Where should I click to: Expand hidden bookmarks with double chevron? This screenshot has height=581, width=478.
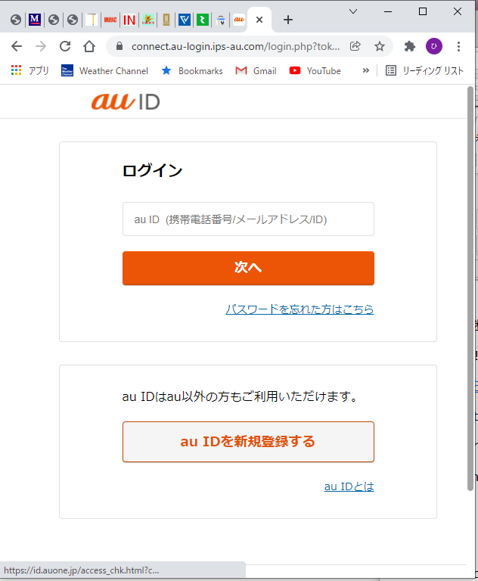(366, 70)
